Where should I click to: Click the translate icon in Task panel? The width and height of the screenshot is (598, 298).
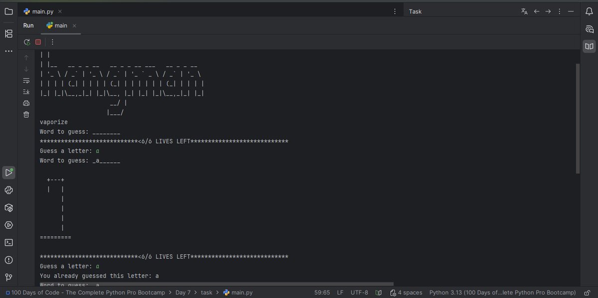pos(524,11)
